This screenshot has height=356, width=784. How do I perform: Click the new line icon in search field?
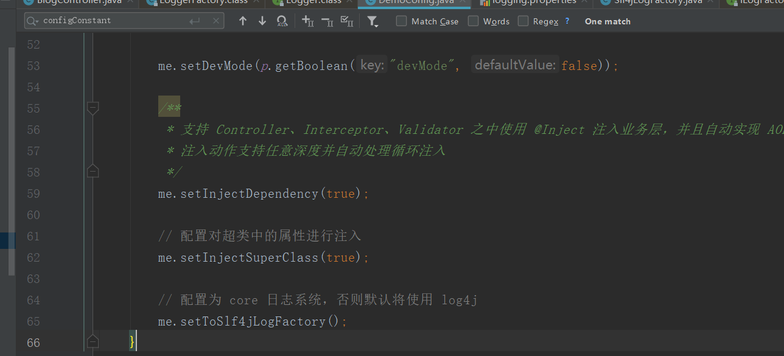[x=195, y=21]
